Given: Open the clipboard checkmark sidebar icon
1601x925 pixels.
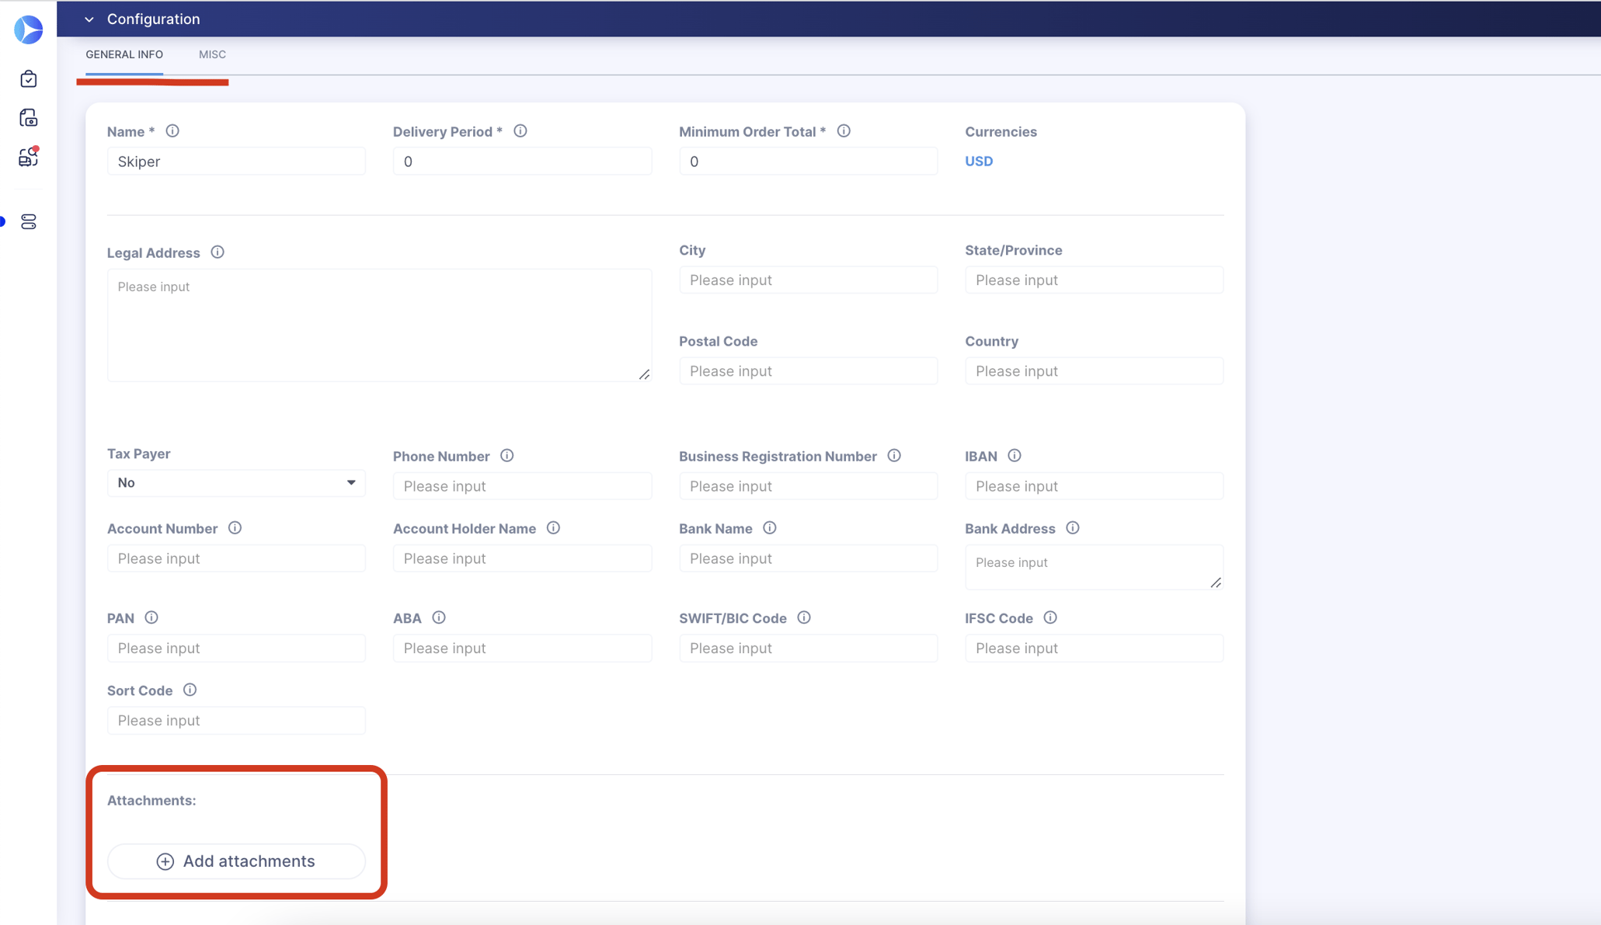Looking at the screenshot, I should (29, 78).
